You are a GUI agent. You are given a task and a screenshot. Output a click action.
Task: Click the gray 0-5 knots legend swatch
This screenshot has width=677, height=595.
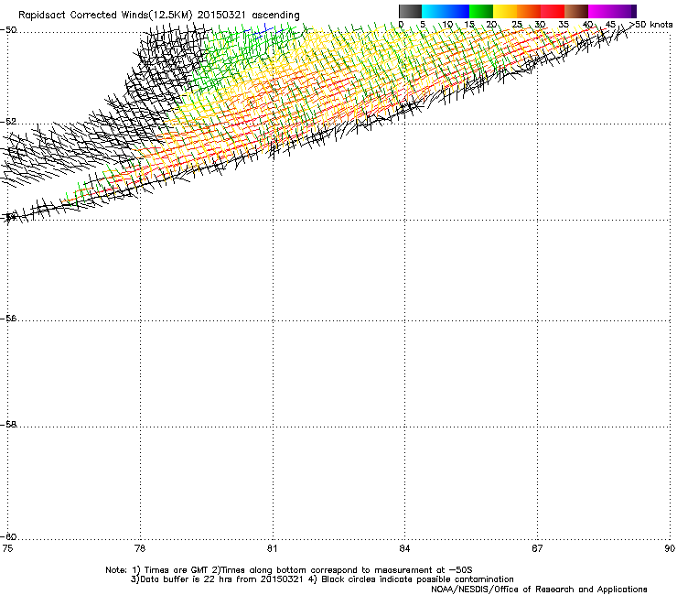410,11
